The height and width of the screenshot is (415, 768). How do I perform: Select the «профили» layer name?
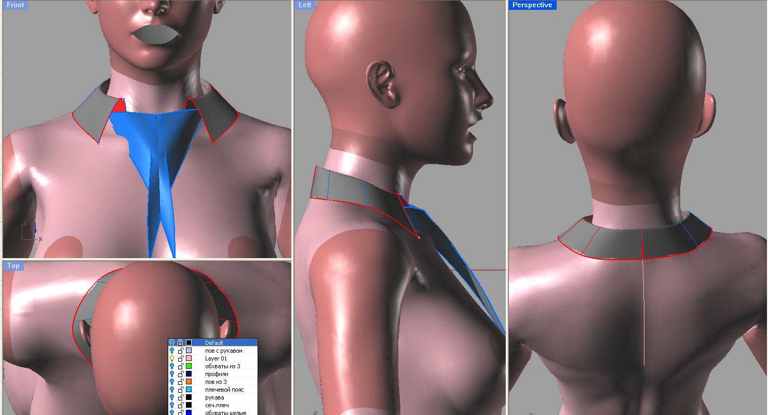click(x=217, y=374)
